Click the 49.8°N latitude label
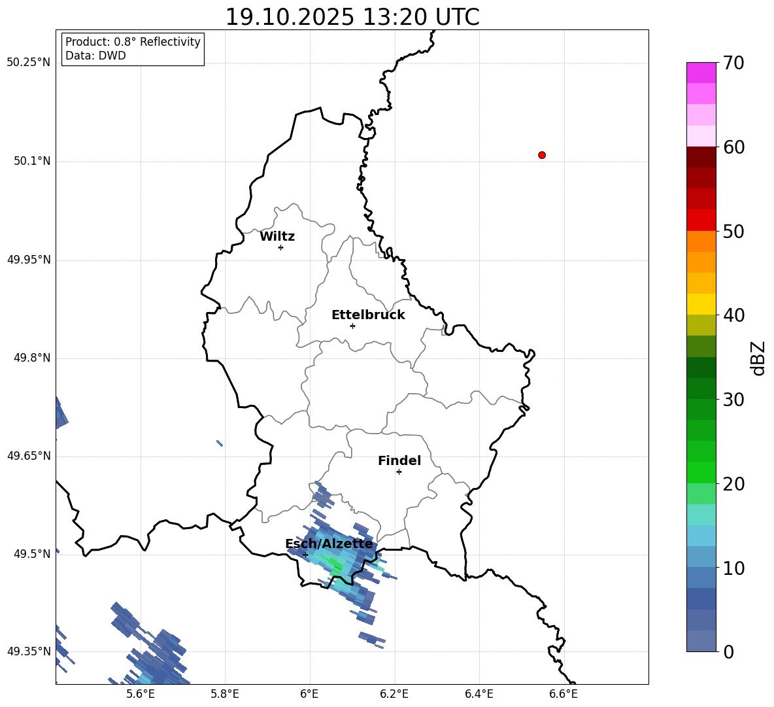Screen dimensions: 774x707 pos(32,358)
